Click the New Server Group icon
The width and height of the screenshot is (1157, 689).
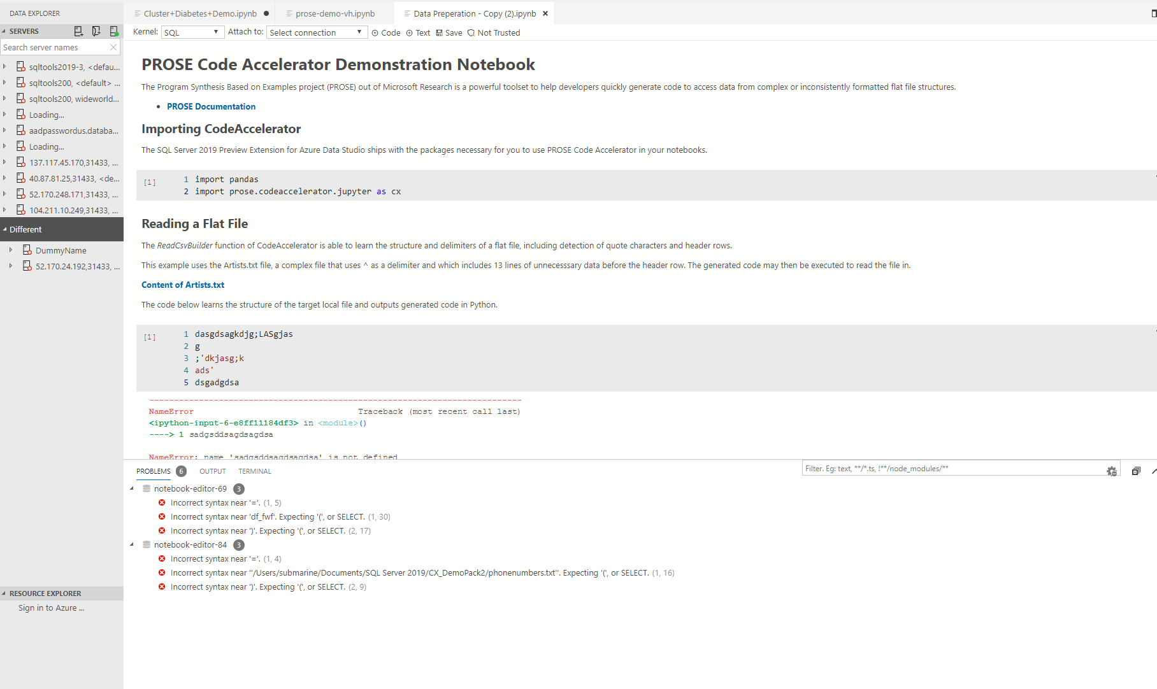[96, 31]
